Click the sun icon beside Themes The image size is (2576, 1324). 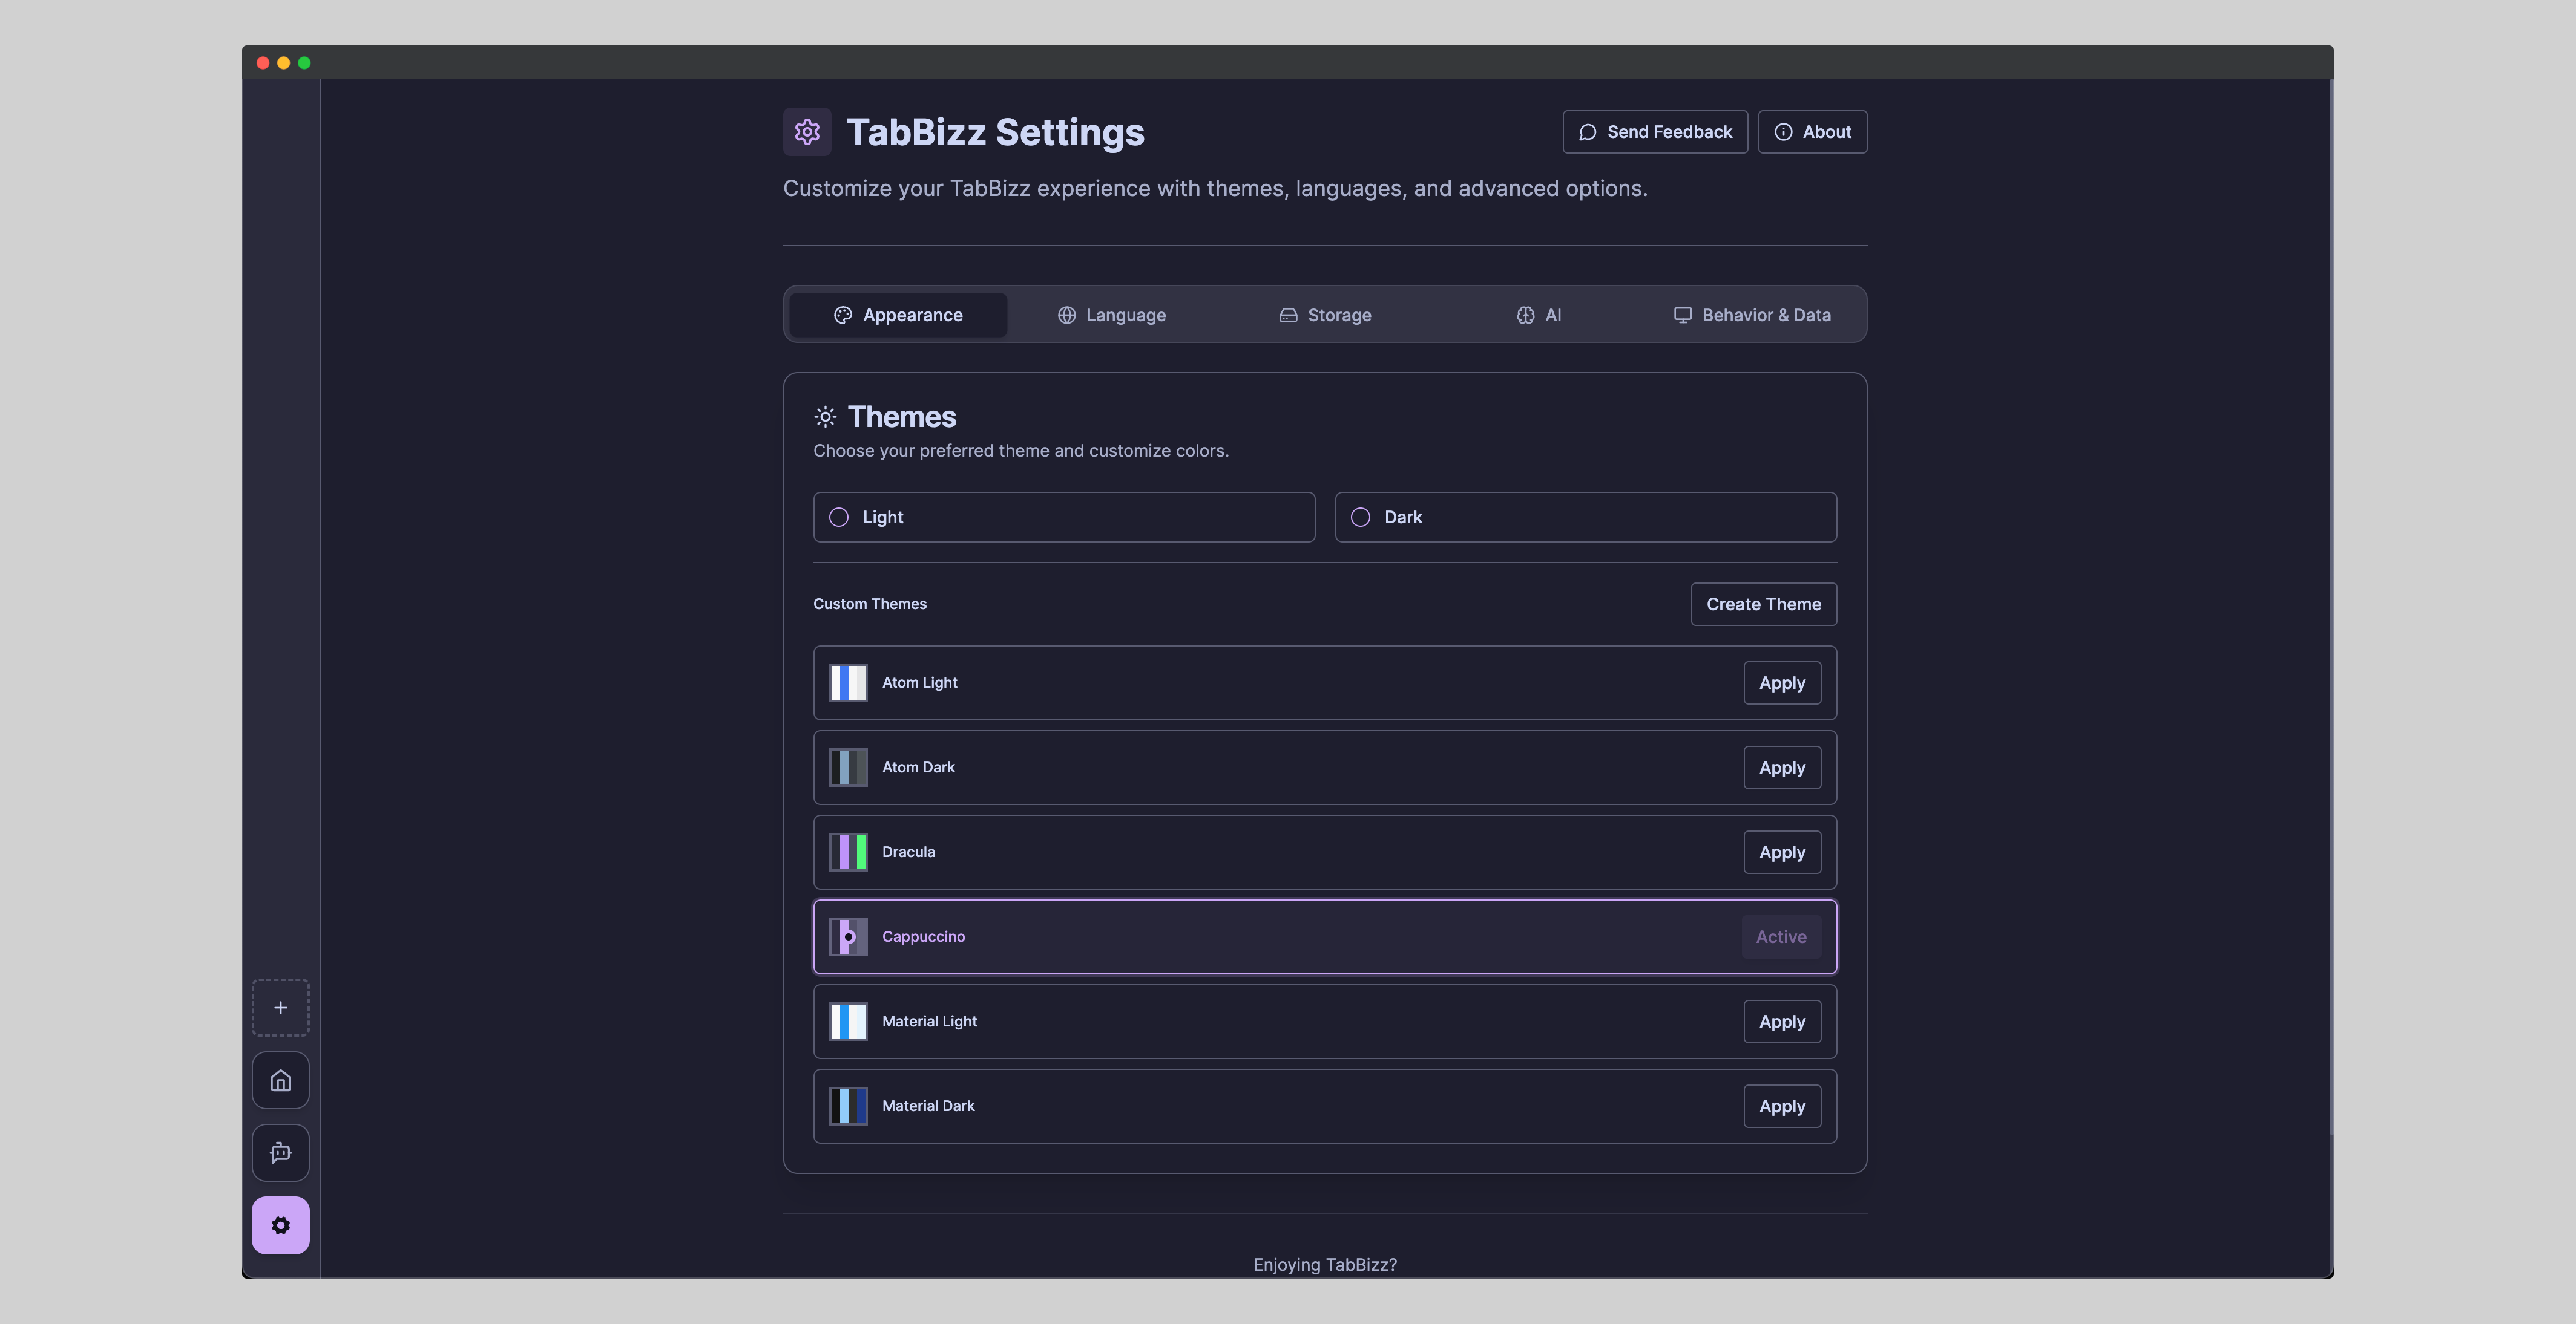(825, 417)
